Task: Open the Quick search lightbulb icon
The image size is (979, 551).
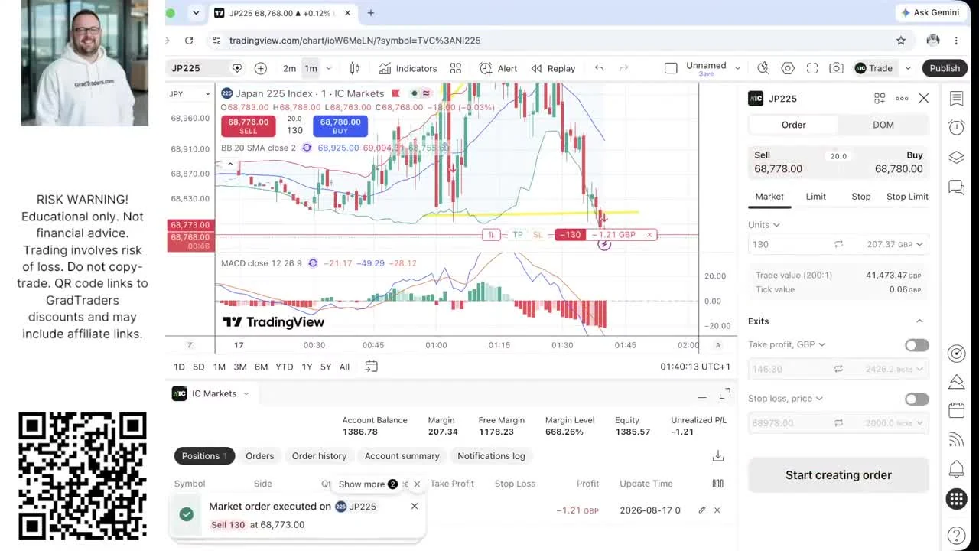Action: tap(763, 68)
